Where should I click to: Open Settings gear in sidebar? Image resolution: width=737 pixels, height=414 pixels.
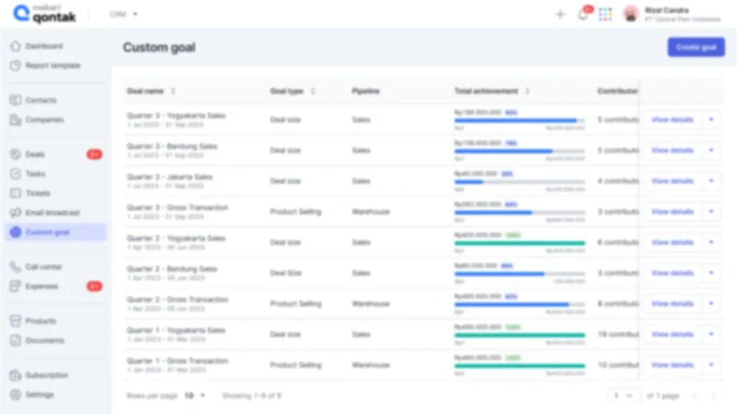tap(15, 395)
